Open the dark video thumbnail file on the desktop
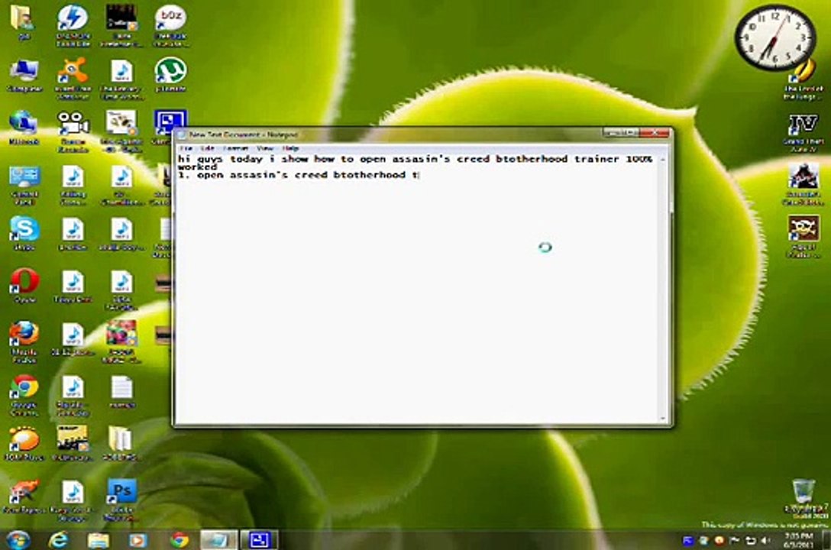 (122, 25)
